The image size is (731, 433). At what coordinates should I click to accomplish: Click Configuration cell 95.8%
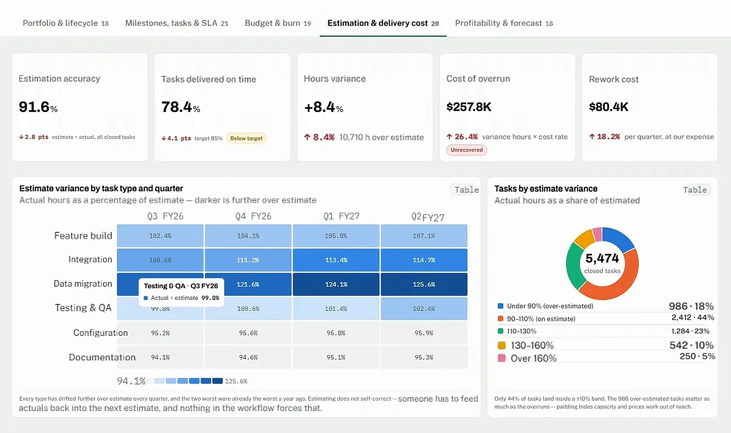click(336, 333)
